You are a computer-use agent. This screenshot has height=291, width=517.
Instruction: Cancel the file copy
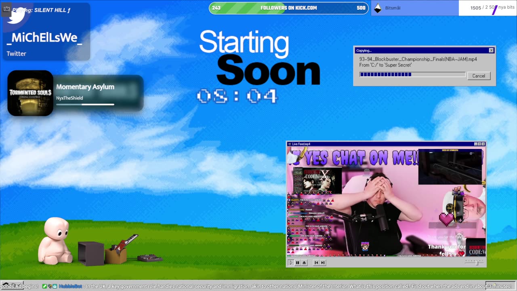point(479,76)
